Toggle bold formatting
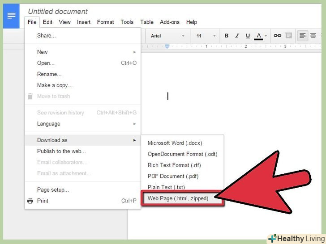 click(227, 36)
